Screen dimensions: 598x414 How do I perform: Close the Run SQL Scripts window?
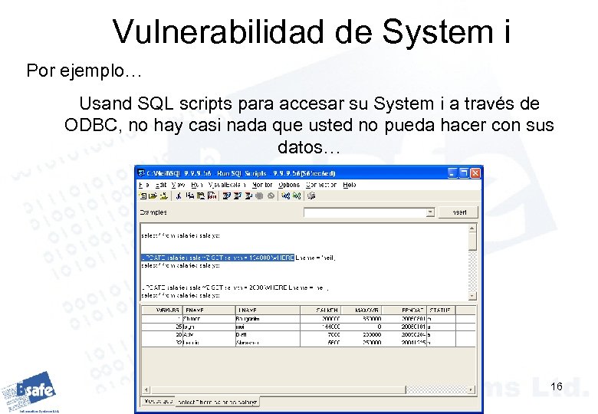click(475, 173)
